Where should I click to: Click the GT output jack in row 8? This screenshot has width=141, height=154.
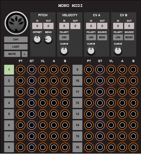coord(32,147)
